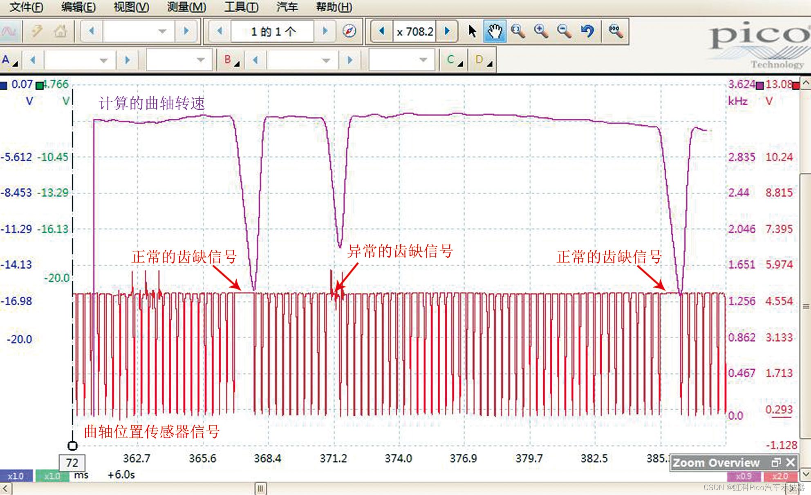Image resolution: width=811 pixels, height=495 pixels.
Task: Select the arrow pointer tool
Action: (472, 31)
